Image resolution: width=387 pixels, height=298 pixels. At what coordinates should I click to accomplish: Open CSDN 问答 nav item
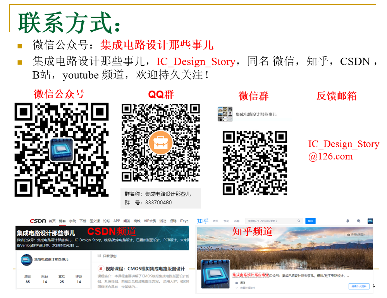(127, 221)
